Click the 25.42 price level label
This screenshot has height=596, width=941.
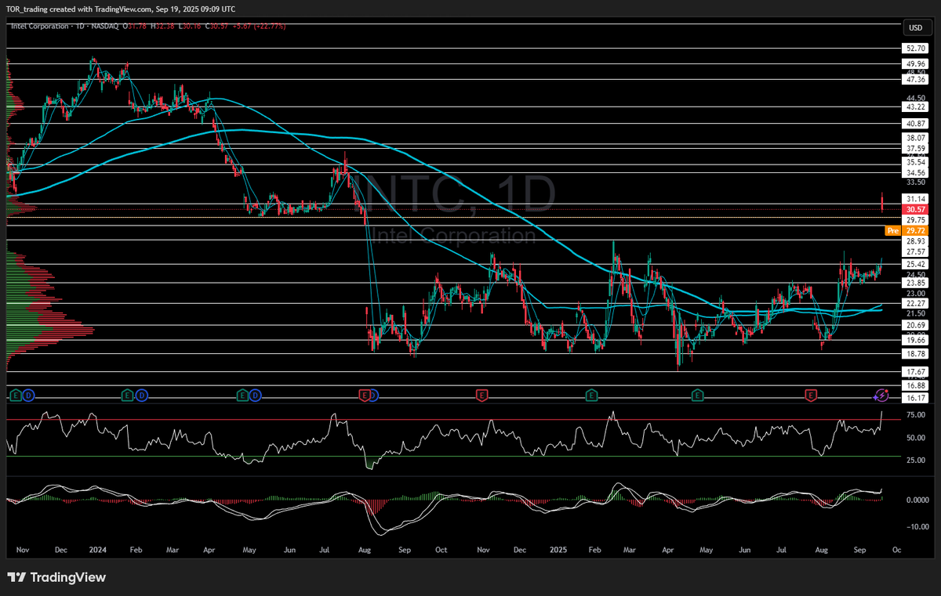(916, 265)
